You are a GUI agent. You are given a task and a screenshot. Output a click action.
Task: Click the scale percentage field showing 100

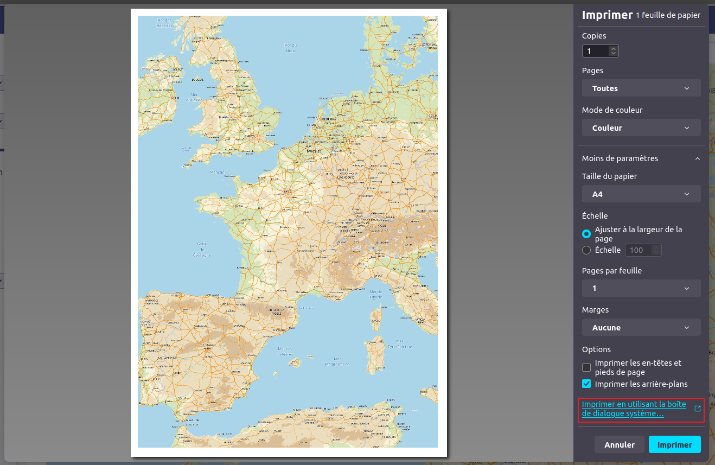[x=638, y=250]
